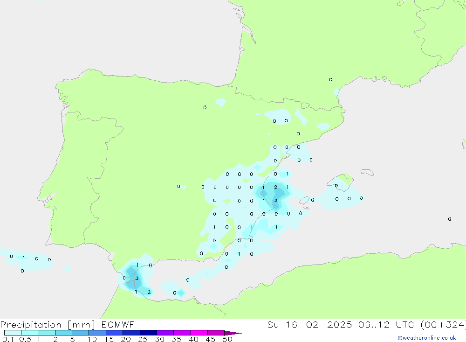The height and width of the screenshot is (342, 466).
Task: Choose the 10–15 mm legend color swatch
Action: point(97,333)
